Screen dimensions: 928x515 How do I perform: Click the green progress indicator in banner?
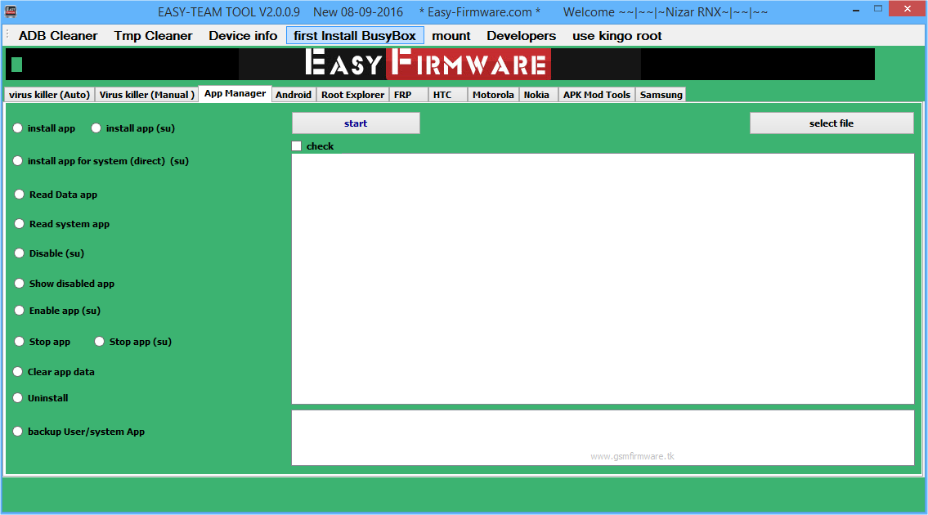16,65
